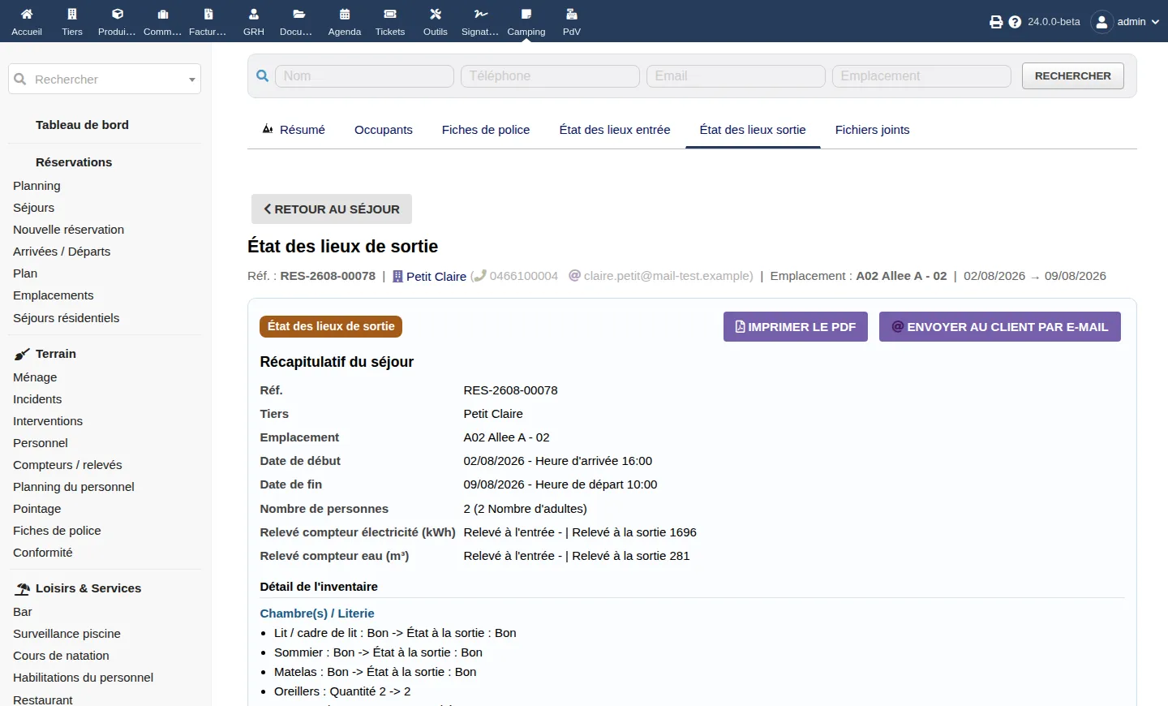Image resolution: width=1168 pixels, height=706 pixels.
Task: Click the phone icon before 0466100004
Action: (x=479, y=276)
